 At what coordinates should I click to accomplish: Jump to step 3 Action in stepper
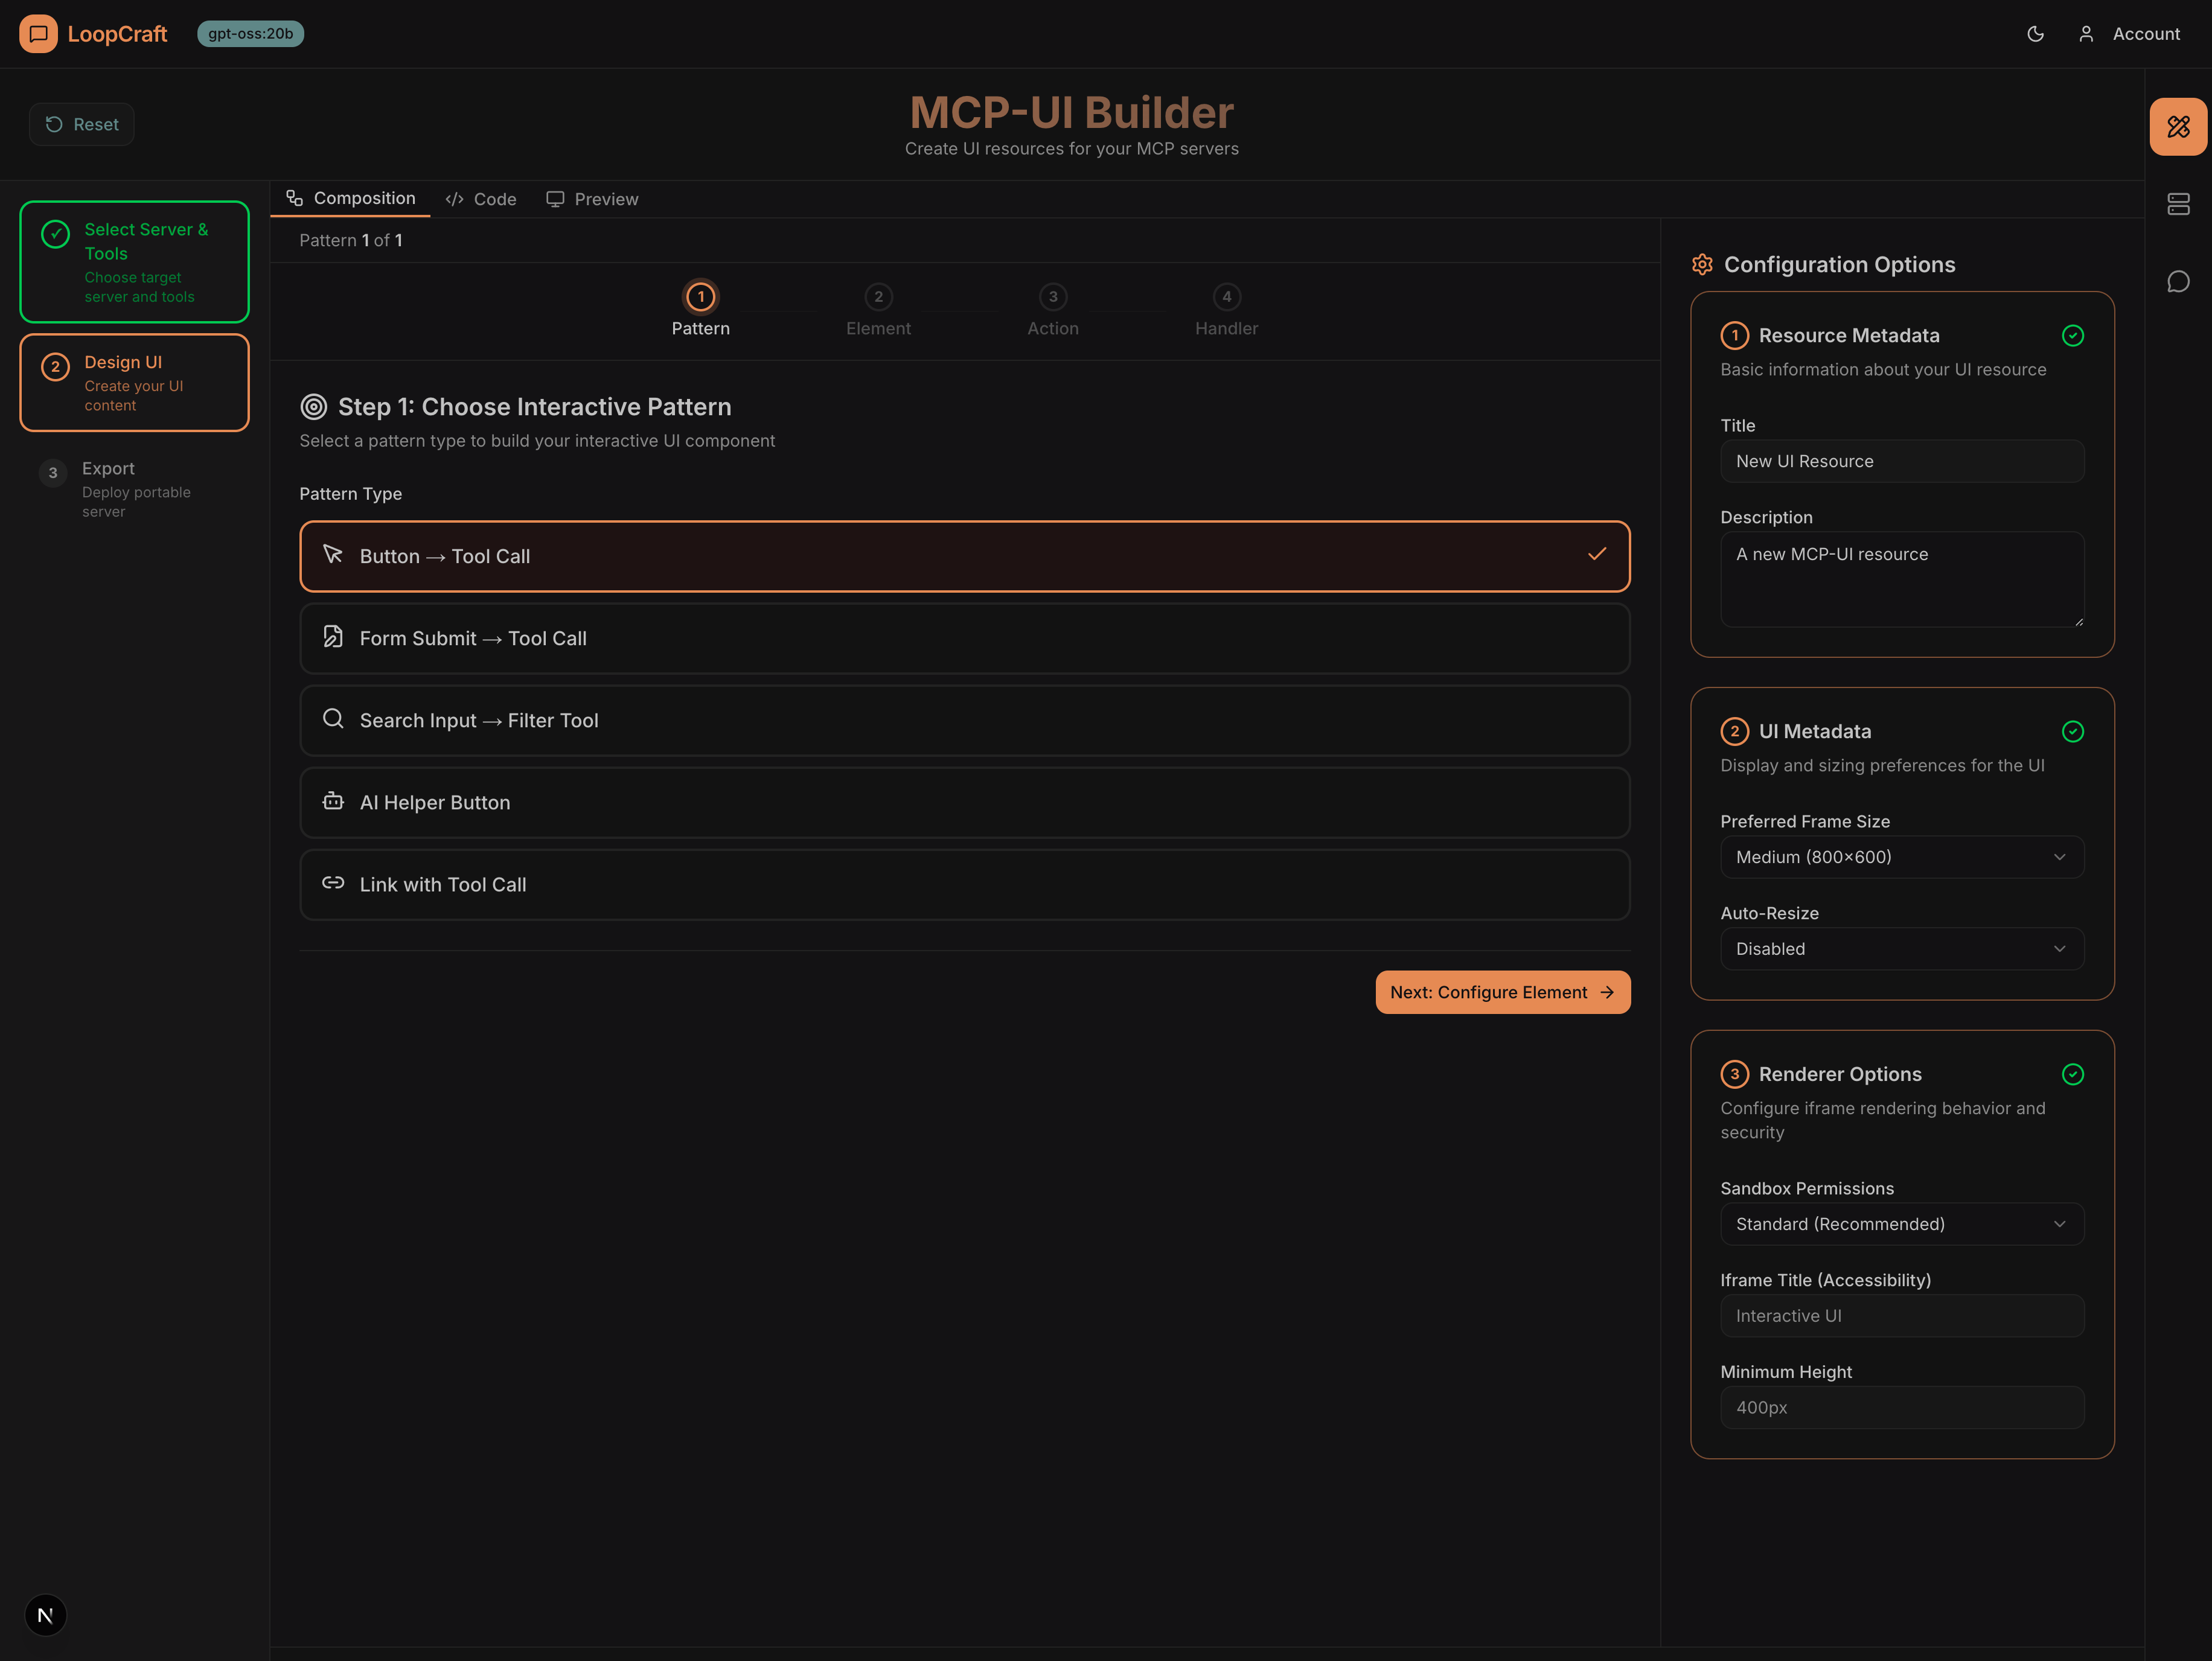(x=1052, y=309)
